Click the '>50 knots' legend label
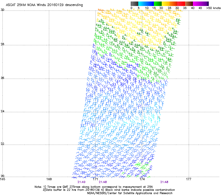Image resolution: width=222 pixels, height=195 pixels. [x=213, y=8]
